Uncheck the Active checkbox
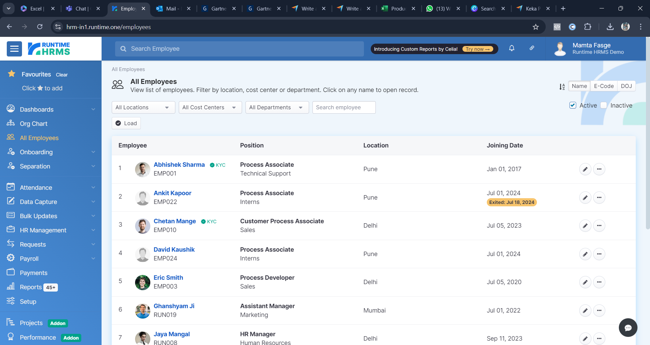This screenshot has width=650, height=345. click(573, 106)
